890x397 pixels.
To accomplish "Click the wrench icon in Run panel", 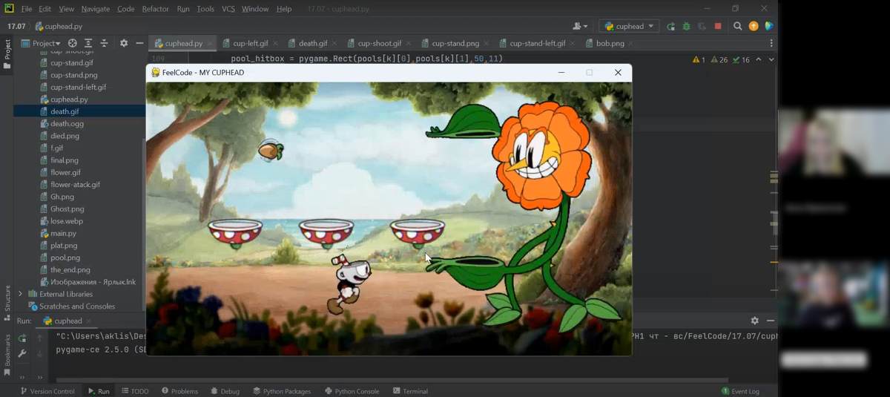I will tap(22, 353).
